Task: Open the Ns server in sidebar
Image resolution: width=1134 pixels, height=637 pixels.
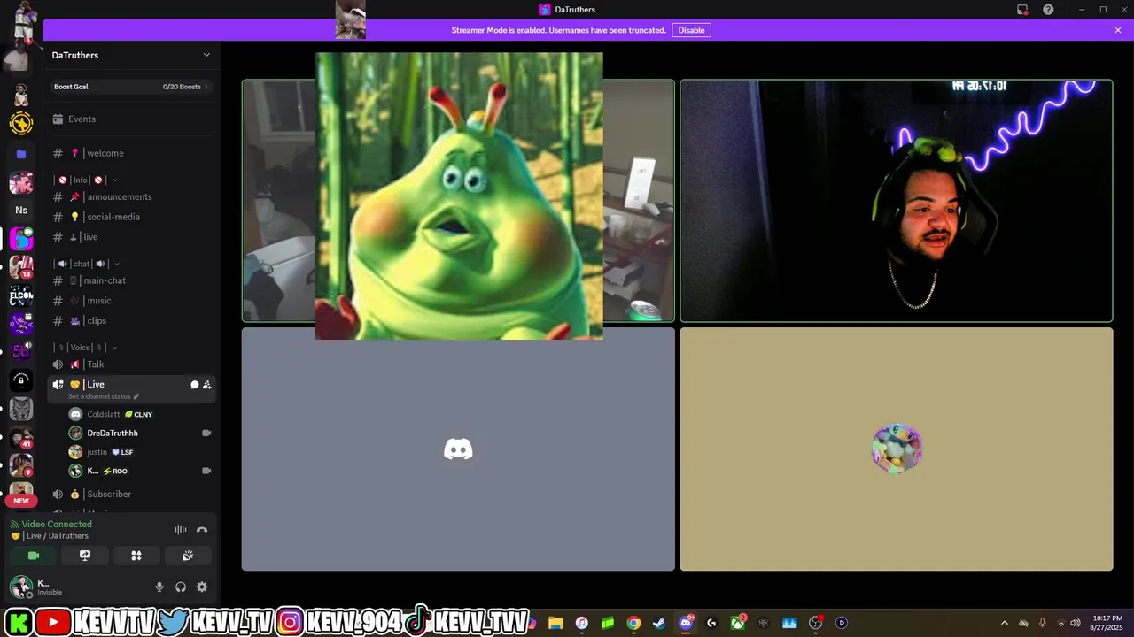Action: [21, 210]
